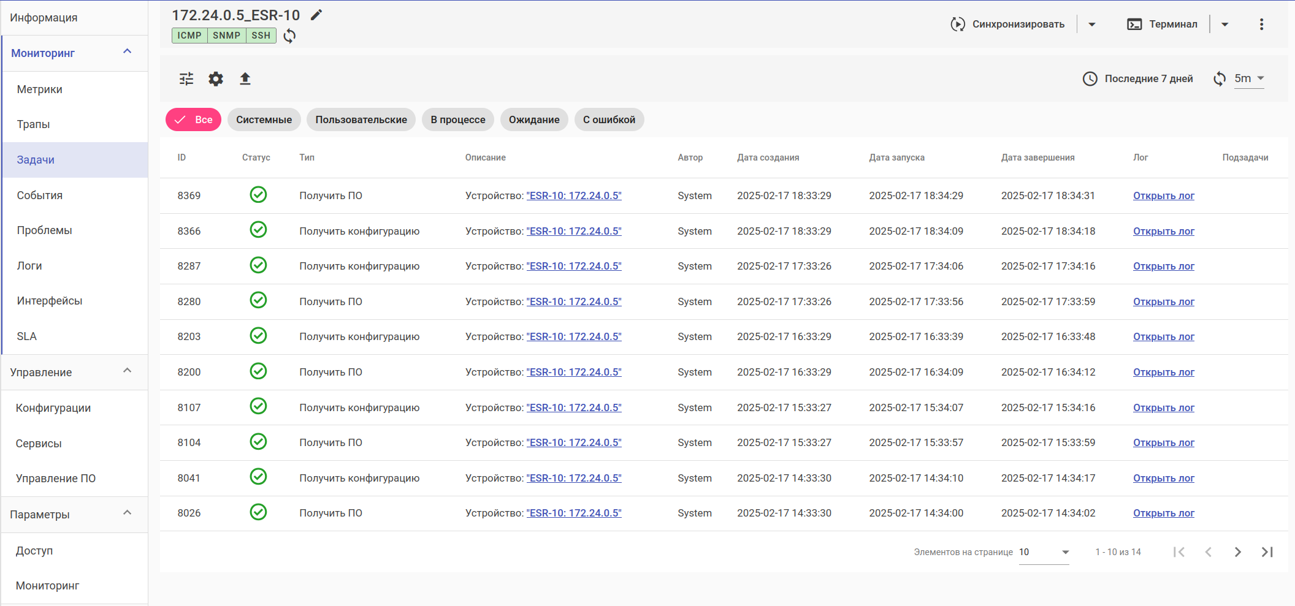Jump to the last page of tasks
The image size is (1295, 606).
(1267, 552)
